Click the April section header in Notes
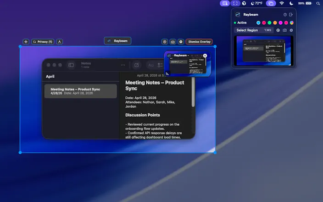The image size is (323, 202). 50,77
